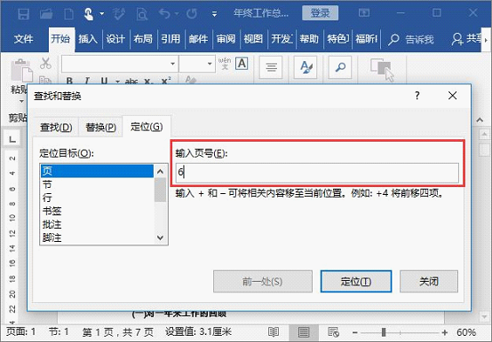Switch to the 插入 ribbon tab

(88, 39)
